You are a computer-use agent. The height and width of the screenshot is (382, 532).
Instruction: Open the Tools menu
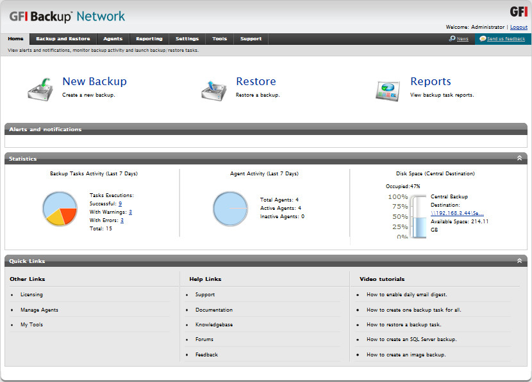219,38
